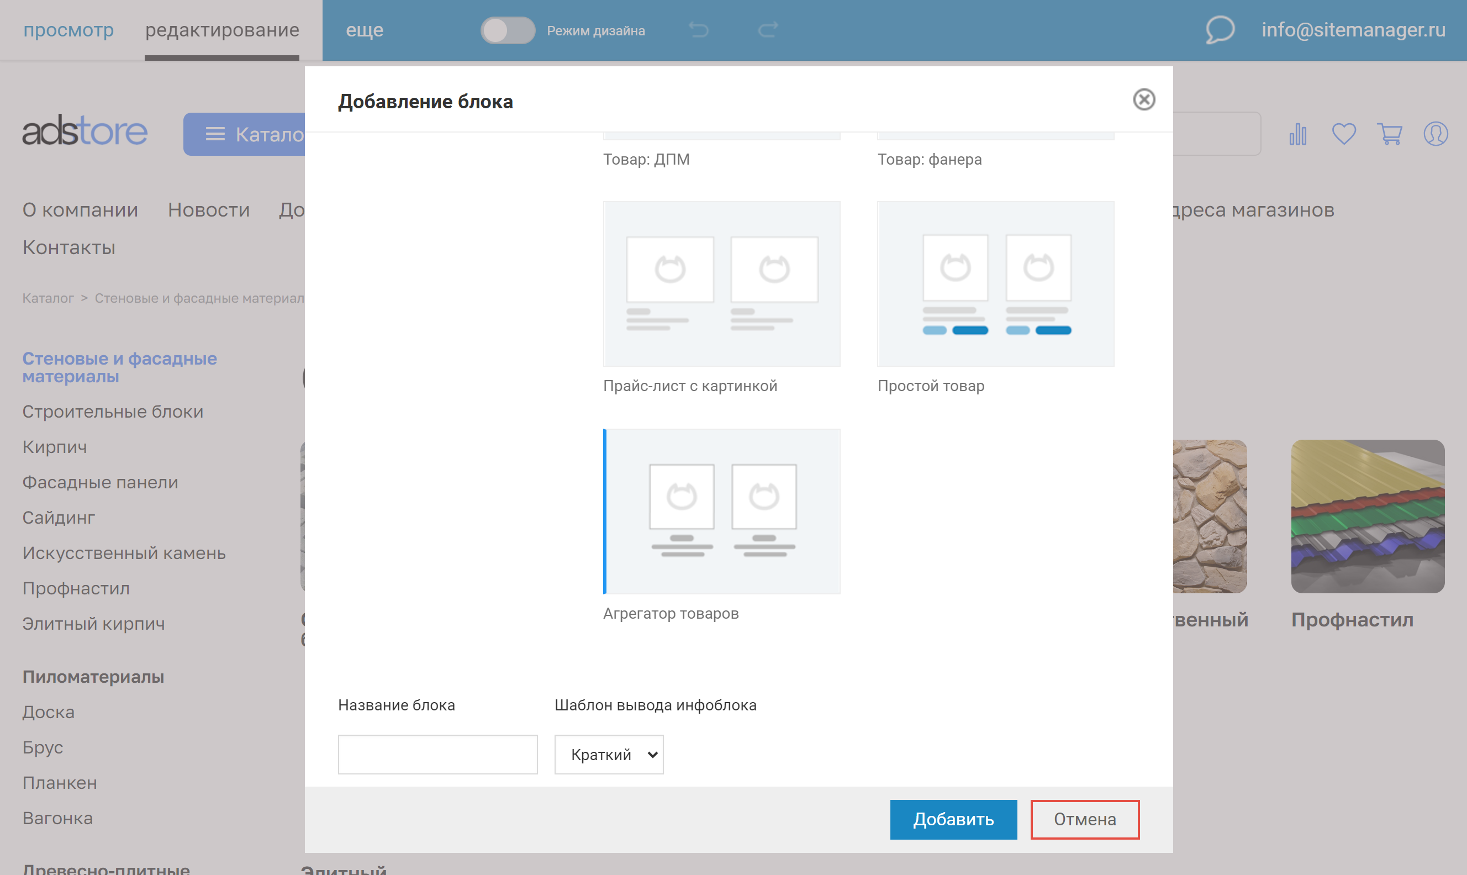Toggle the Режим дизайна switch
Viewport: 1467px width, 875px height.
[508, 30]
